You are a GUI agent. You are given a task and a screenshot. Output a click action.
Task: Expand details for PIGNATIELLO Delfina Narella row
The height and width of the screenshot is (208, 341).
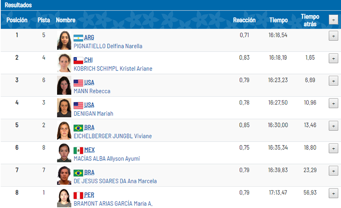(333, 36)
